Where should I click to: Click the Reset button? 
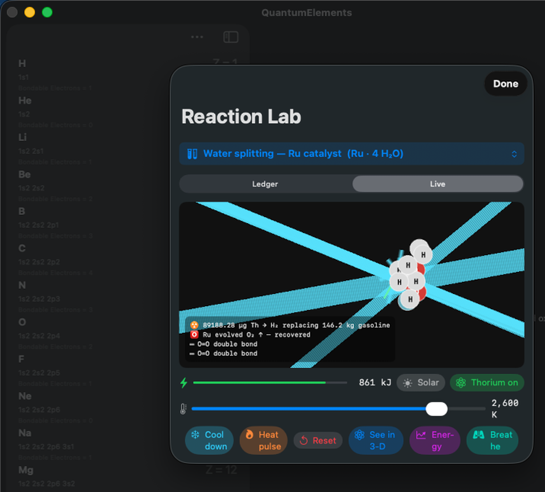[x=318, y=441]
